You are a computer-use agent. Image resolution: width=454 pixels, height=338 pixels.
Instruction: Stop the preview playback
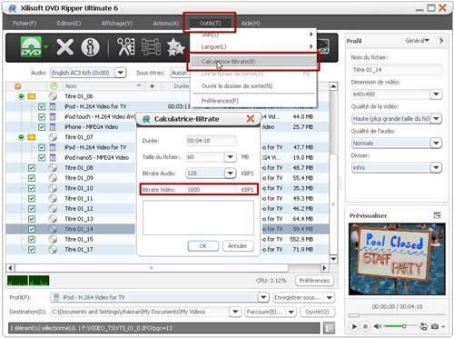pyautogui.click(x=366, y=326)
